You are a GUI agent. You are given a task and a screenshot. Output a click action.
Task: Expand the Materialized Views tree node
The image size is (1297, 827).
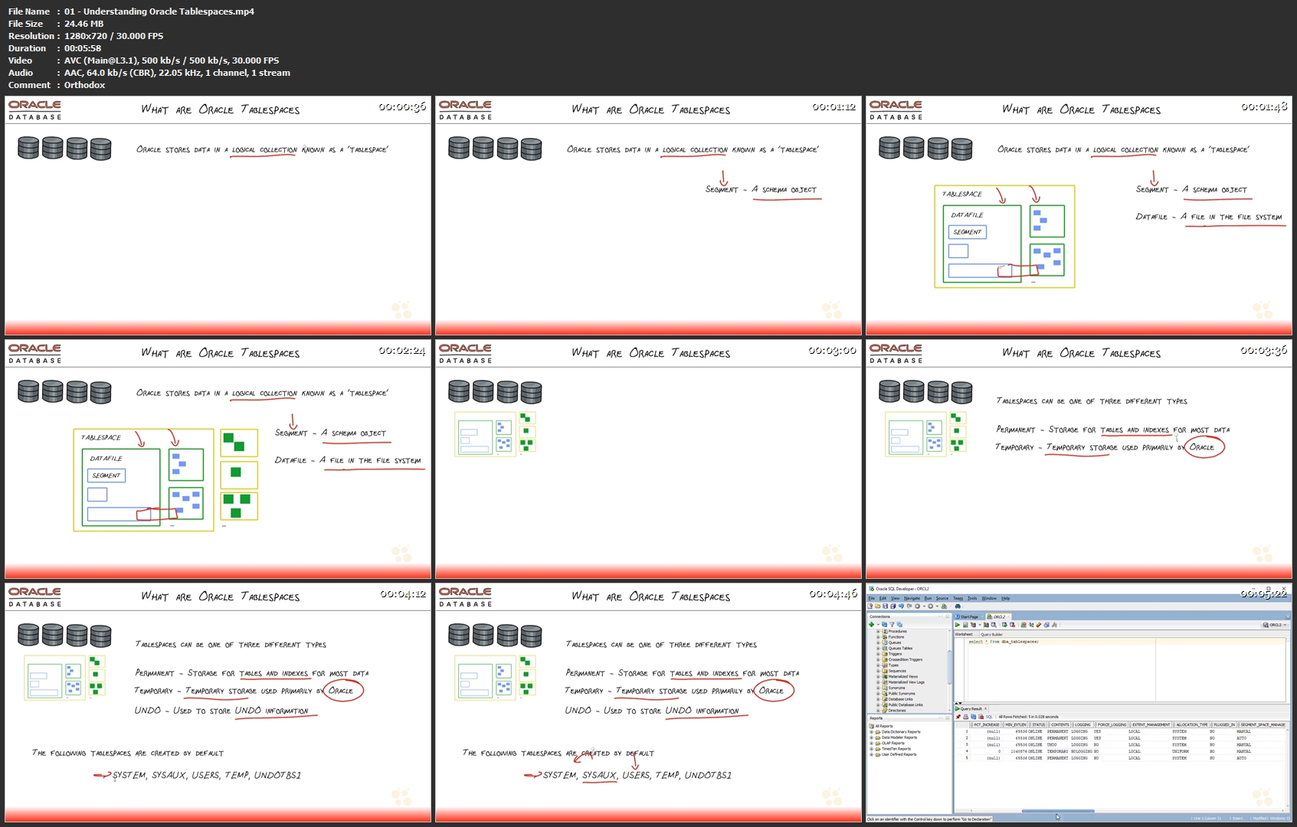878,676
